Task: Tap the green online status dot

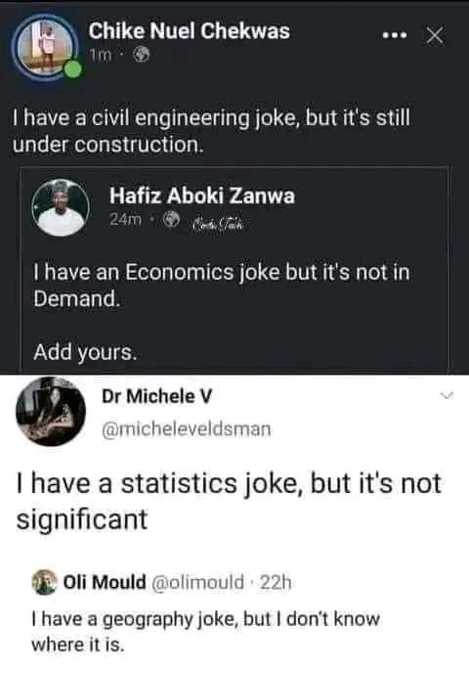Action: pyautogui.click(x=73, y=69)
